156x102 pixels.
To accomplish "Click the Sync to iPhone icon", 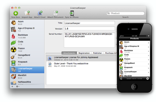I will (x=72, y=13).
